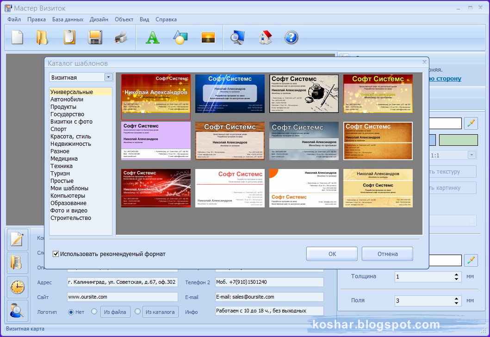Image resolution: width=490 pixels, height=337 pixels.
Task: Increase the 'Толщина' value with up arrow
Action: (x=457, y=274)
